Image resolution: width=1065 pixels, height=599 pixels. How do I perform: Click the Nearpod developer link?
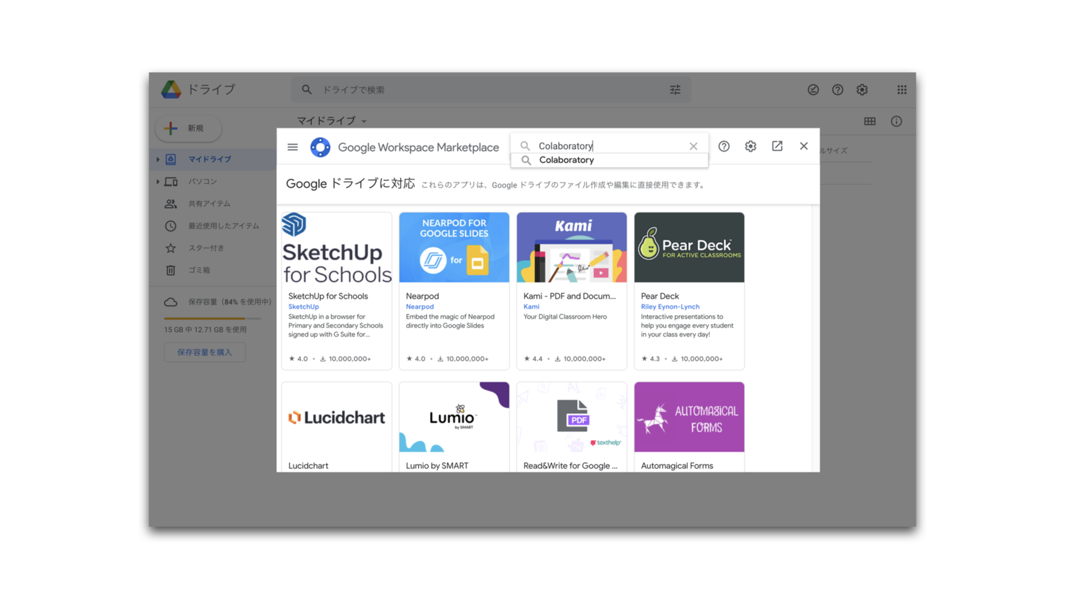[x=420, y=307]
